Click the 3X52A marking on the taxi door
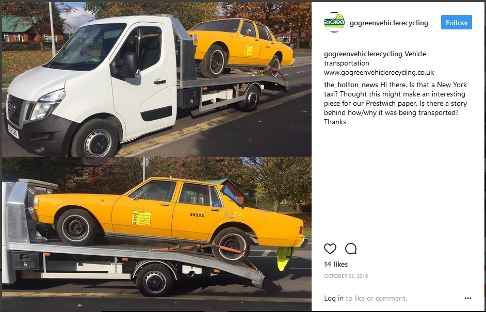This screenshot has width=486, height=312. click(197, 215)
